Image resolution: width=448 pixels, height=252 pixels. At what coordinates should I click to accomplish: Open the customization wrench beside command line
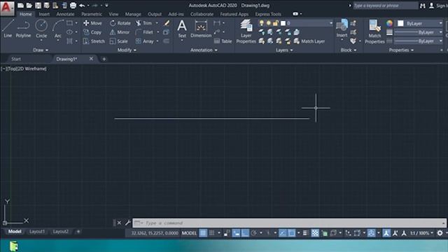[x=127, y=223]
